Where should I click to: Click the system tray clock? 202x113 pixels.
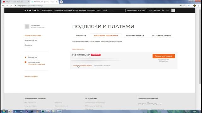pyautogui.click(x=195, y=111)
